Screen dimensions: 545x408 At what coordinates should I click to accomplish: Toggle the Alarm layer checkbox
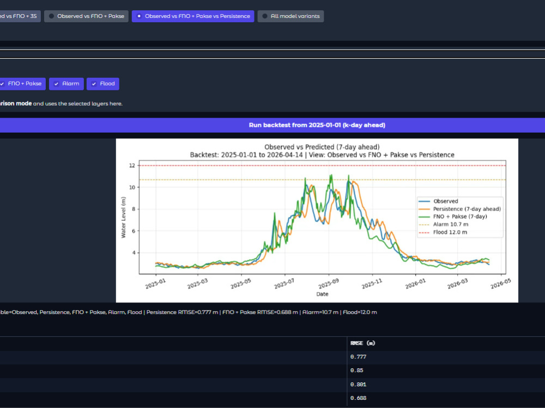coord(66,84)
